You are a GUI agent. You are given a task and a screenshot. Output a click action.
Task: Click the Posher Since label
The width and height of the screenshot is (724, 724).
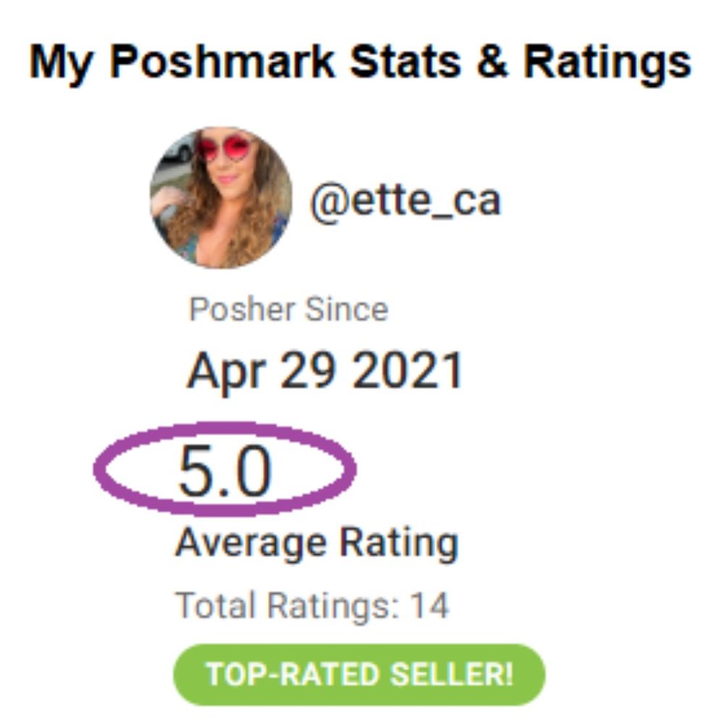pyautogui.click(x=288, y=310)
